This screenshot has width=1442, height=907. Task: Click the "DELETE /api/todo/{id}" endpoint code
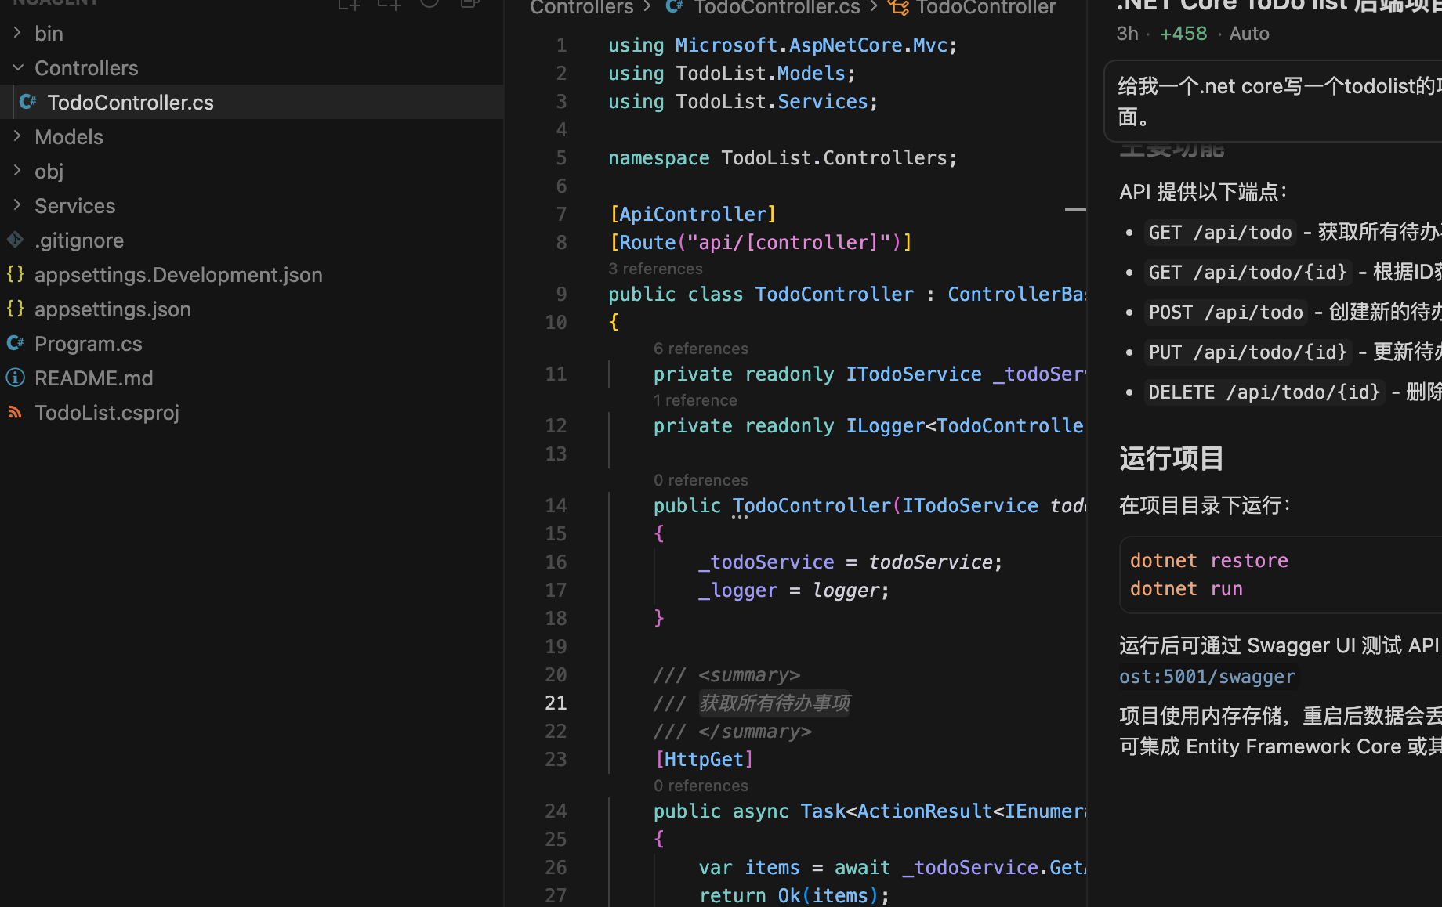click(x=1264, y=392)
